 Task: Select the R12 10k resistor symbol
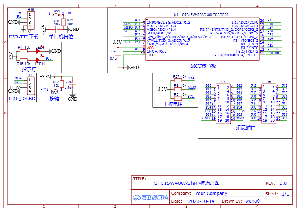(64, 22)
